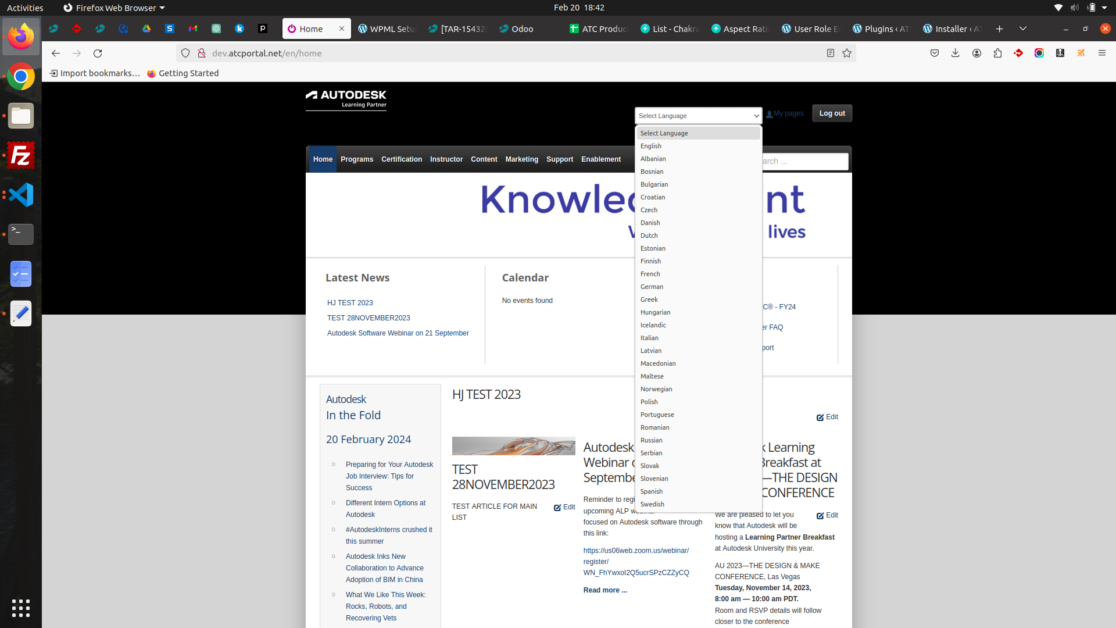Open the Terminal dock icon
The image size is (1116, 628).
pos(21,234)
